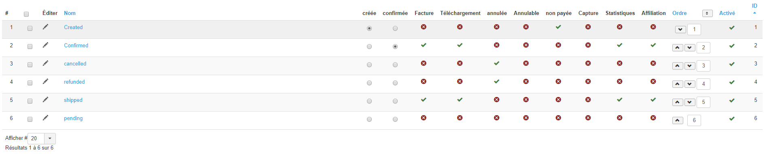Select the créée radio for pending
Image resolution: width=767 pixels, height=154 pixels.
[369, 119]
